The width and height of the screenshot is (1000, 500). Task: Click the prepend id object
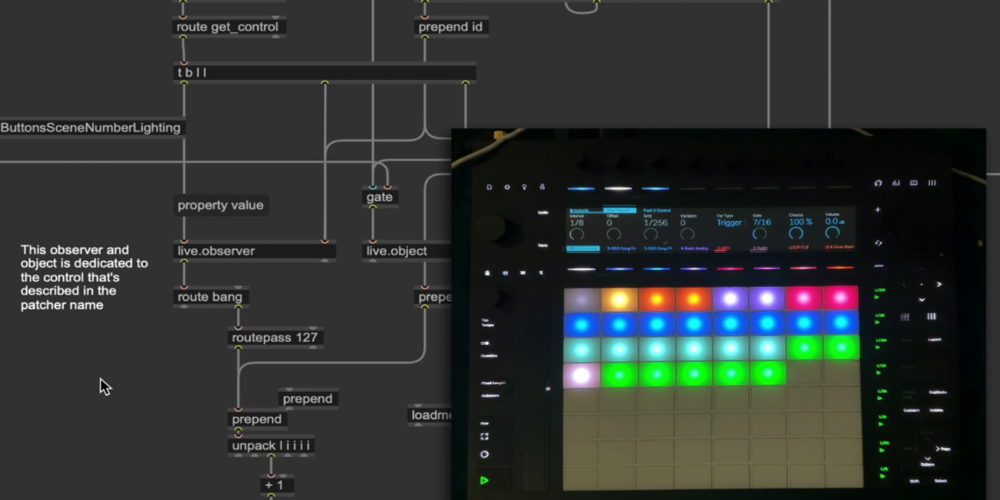tap(451, 27)
